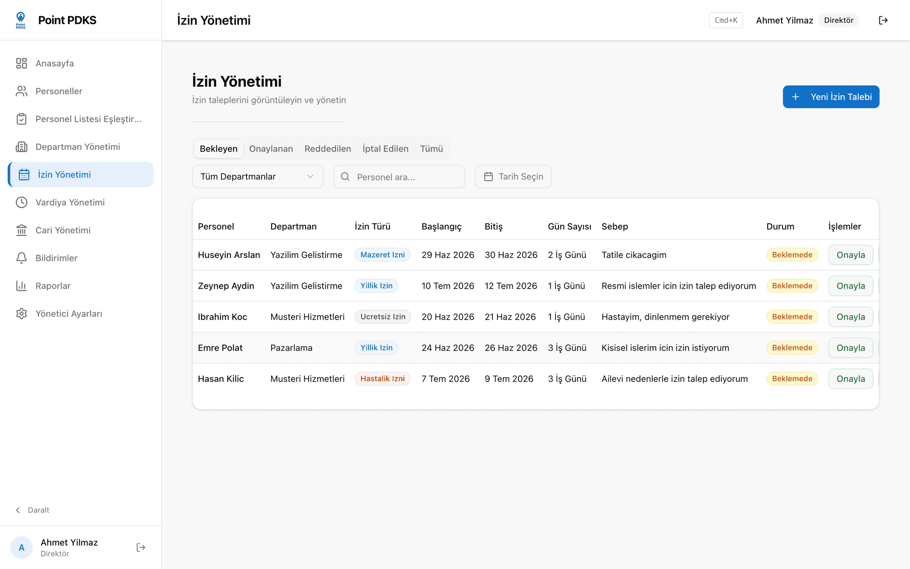This screenshot has width=910, height=569.
Task: Click the Pazarlama department cell
Action: (x=291, y=348)
